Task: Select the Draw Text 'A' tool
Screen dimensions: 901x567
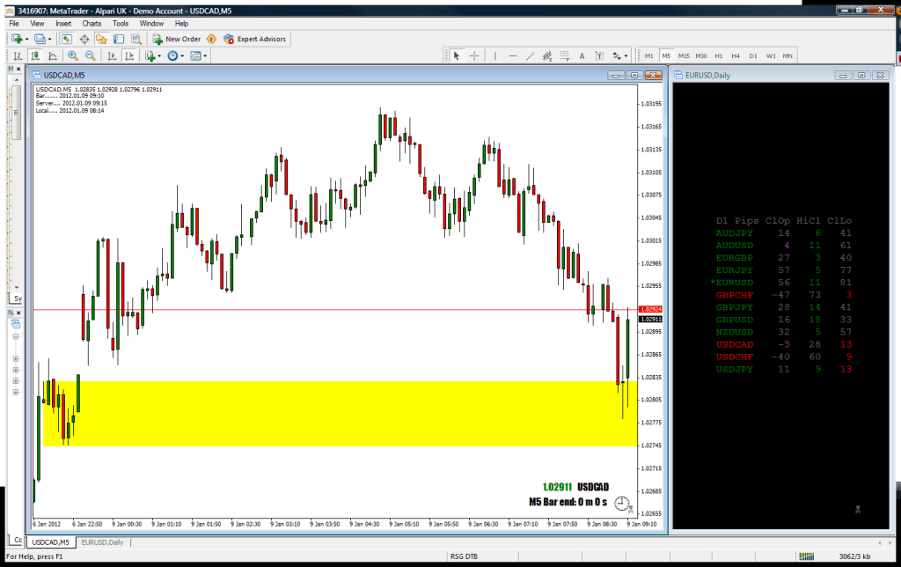Action: click(x=582, y=55)
